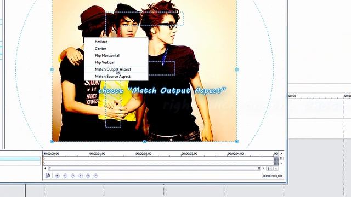Click the right scroll arrow of keyframe timeline
351x197 pixels.
point(263,169)
